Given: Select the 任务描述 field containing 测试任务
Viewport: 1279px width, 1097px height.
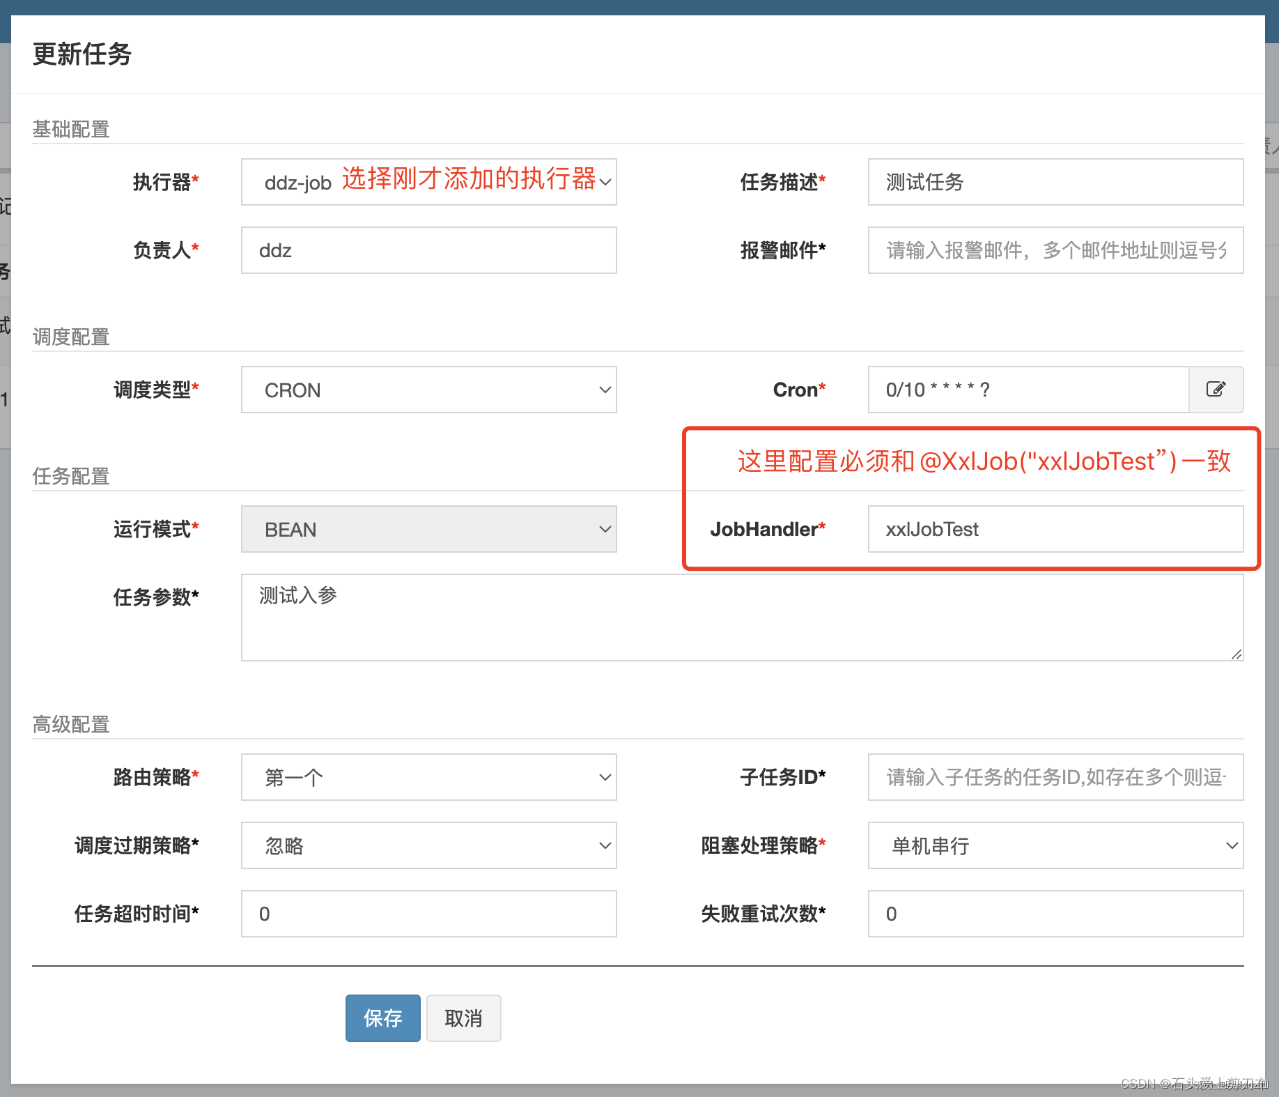Looking at the screenshot, I should 1055,182.
